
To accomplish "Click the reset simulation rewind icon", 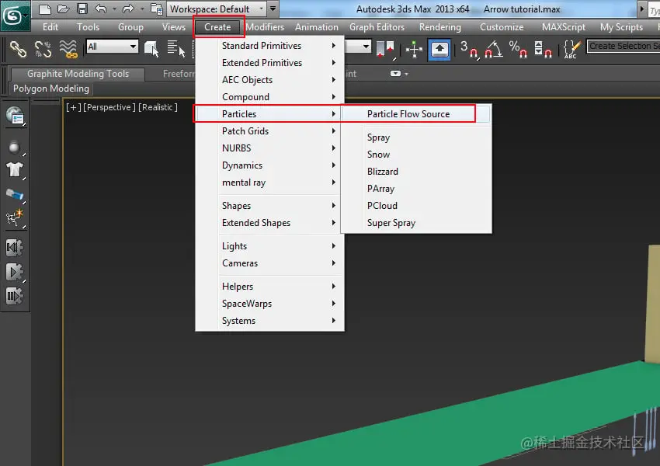I will click(x=15, y=248).
